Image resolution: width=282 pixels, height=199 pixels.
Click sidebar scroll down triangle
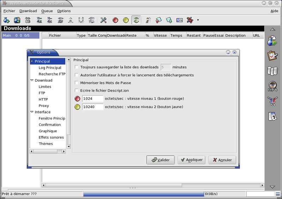(x=272, y=187)
